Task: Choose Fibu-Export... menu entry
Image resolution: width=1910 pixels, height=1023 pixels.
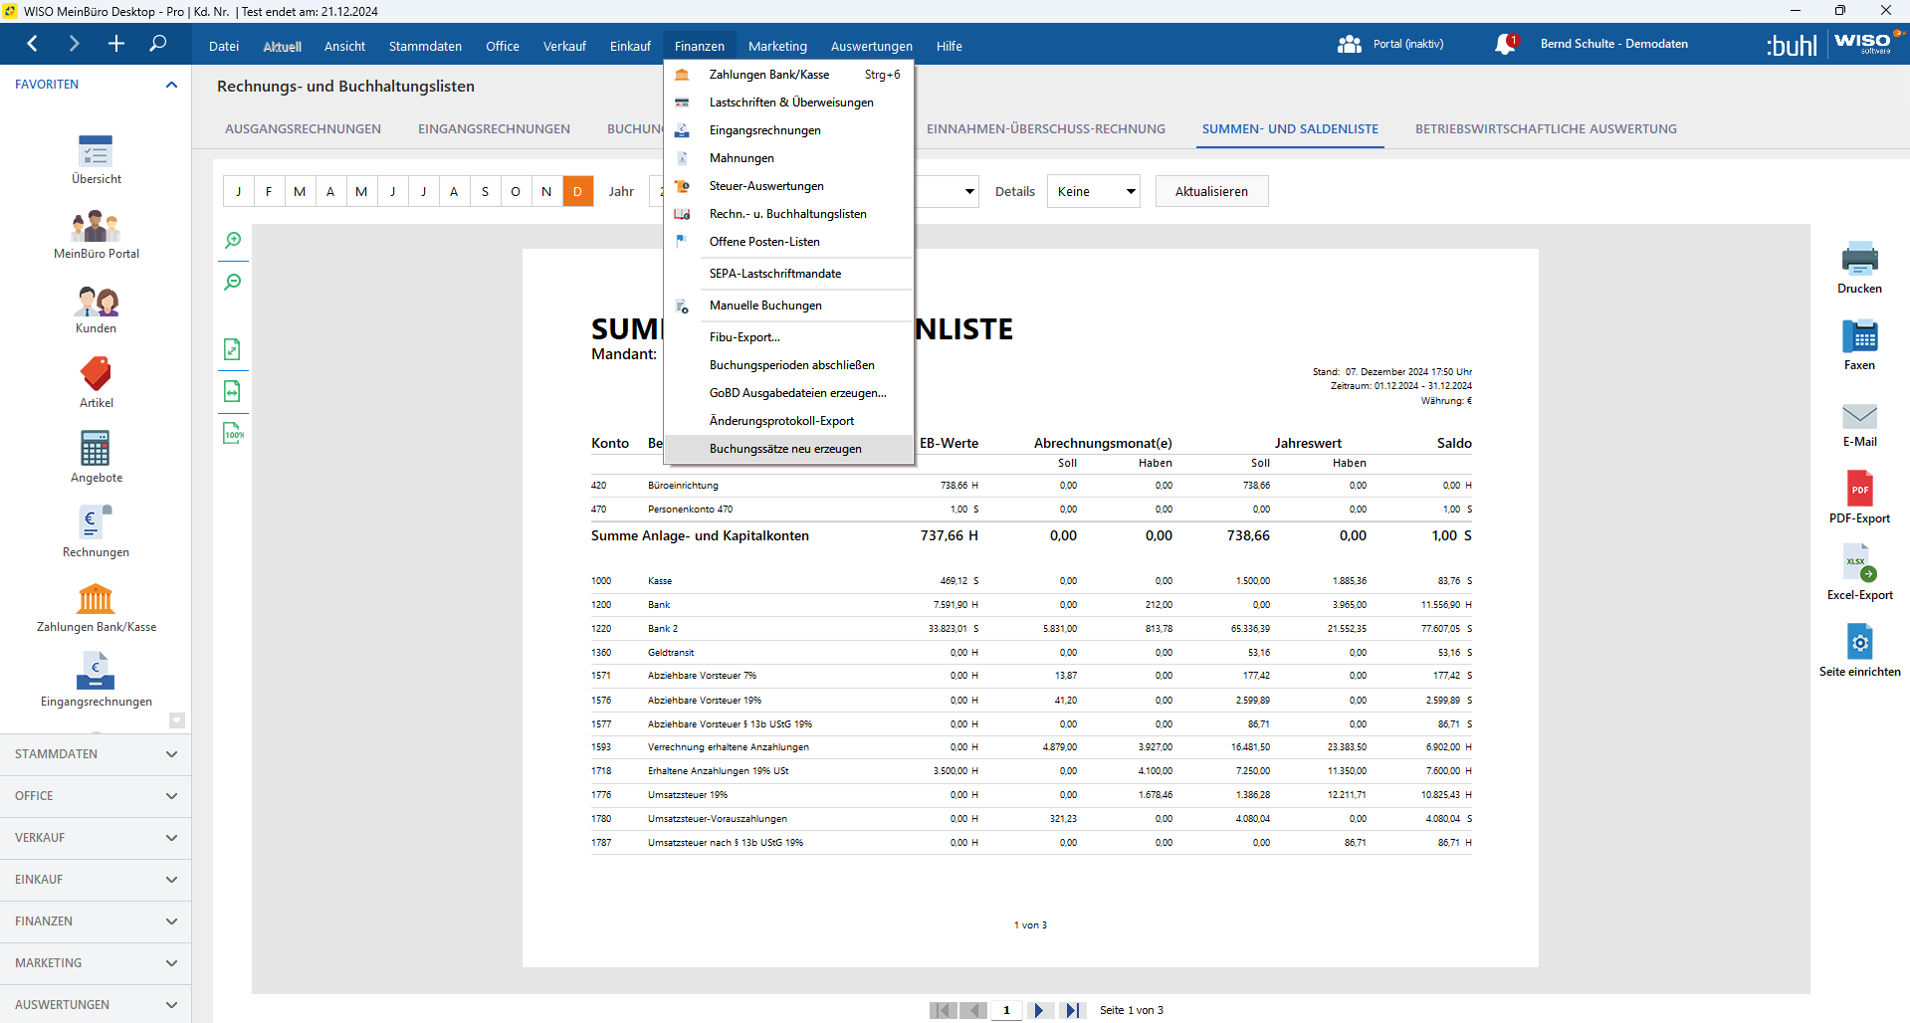Action: pyautogui.click(x=788, y=337)
